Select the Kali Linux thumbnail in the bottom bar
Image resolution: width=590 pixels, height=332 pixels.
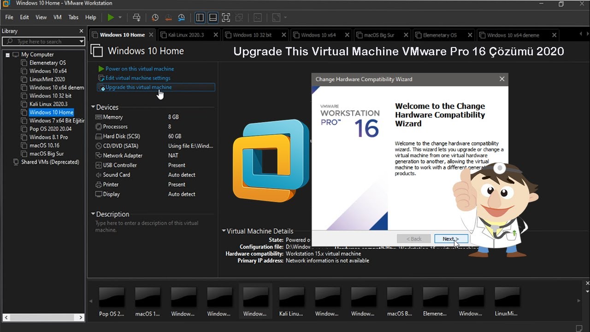pos(291,302)
